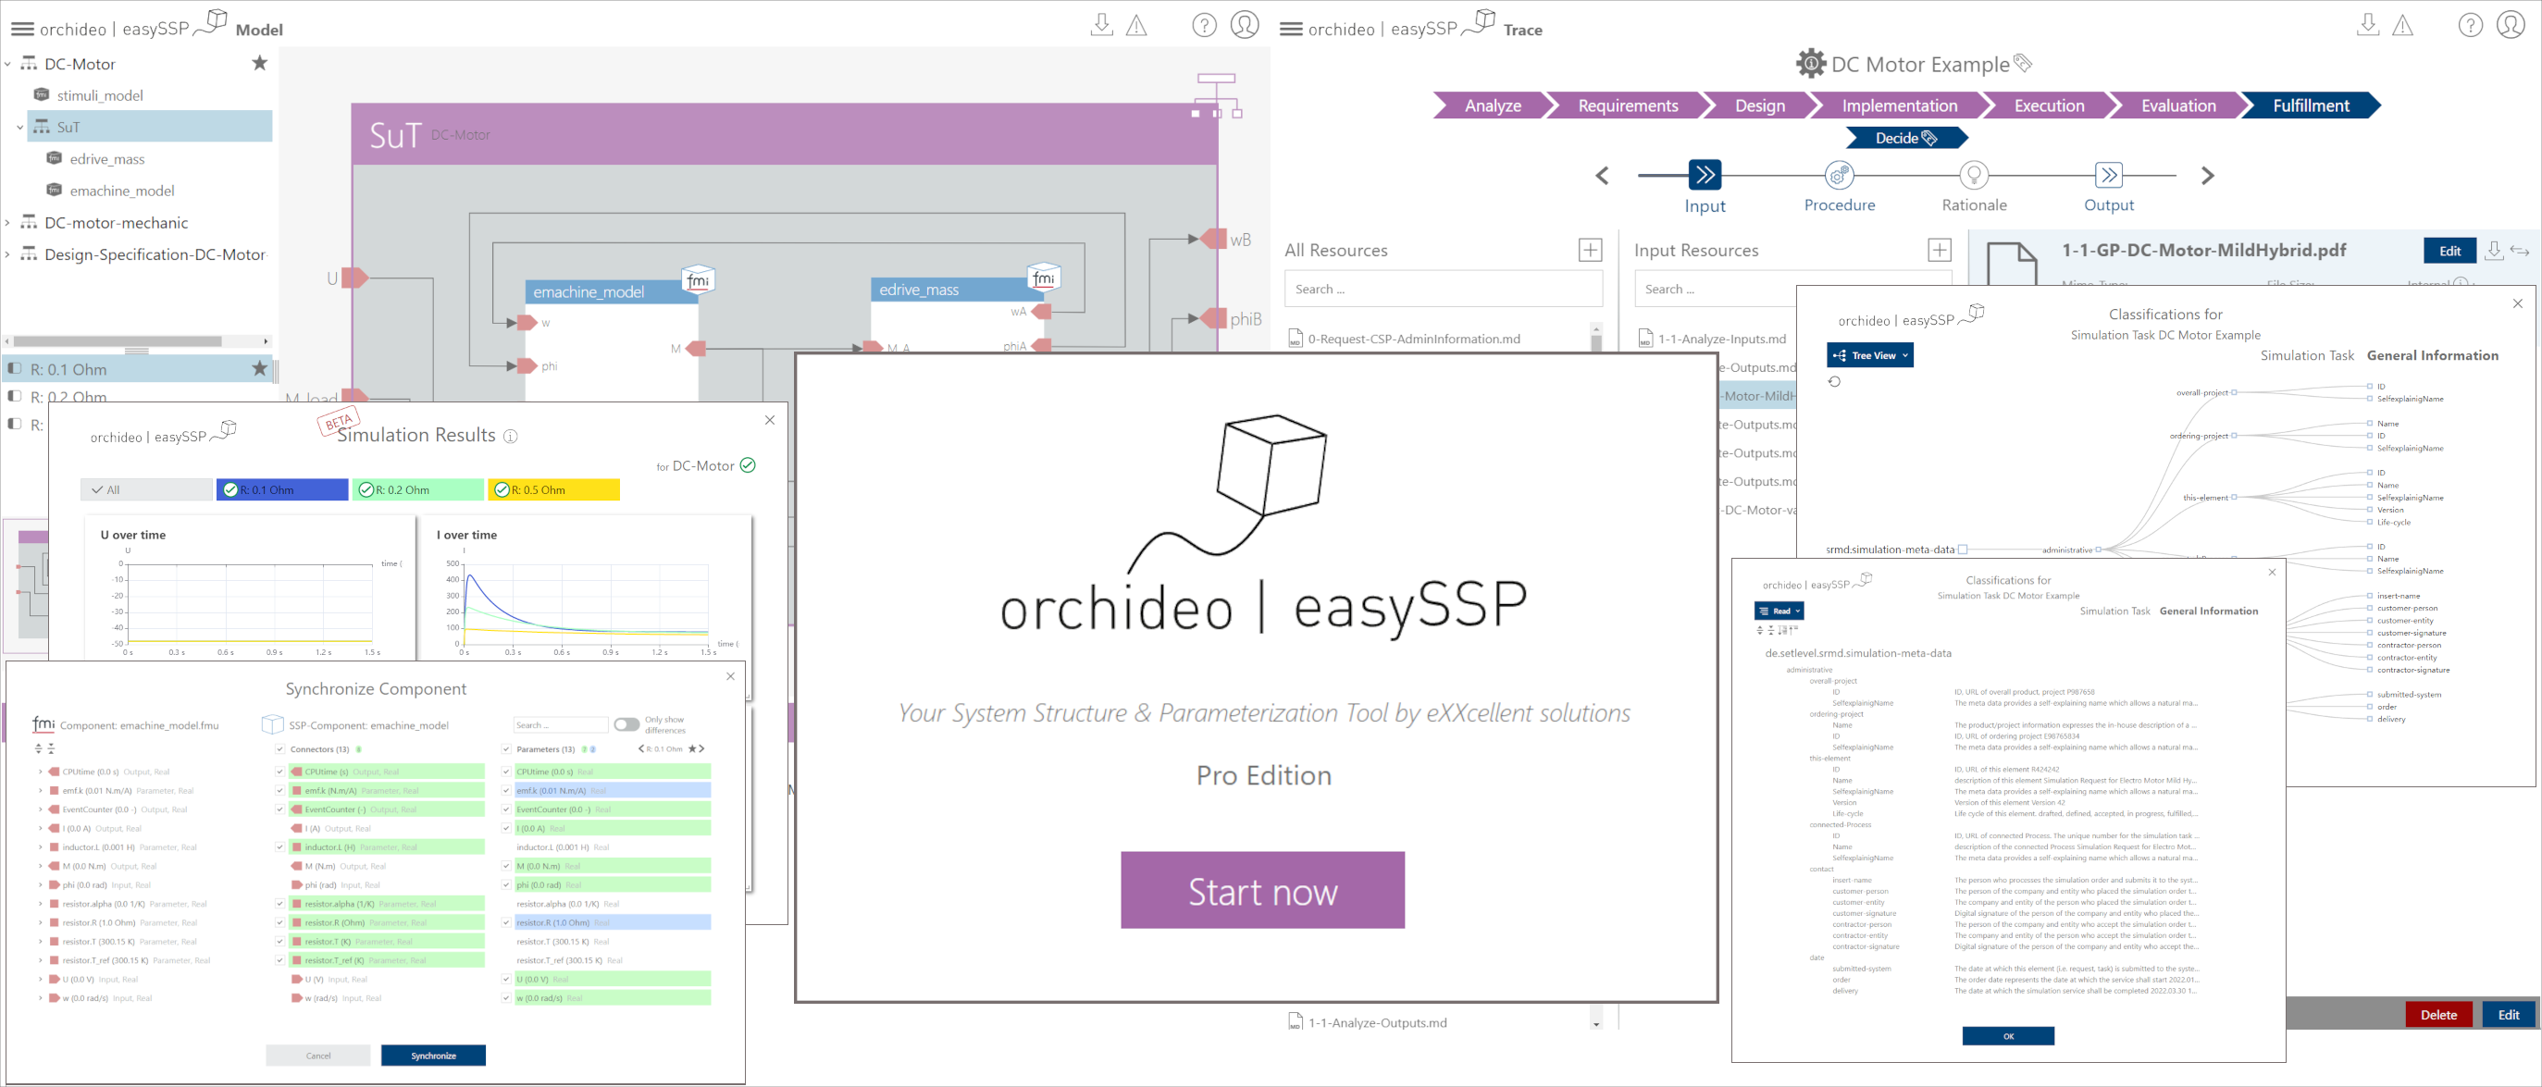Open Tree View dropdown in Classifications dialog

(x=1870, y=356)
